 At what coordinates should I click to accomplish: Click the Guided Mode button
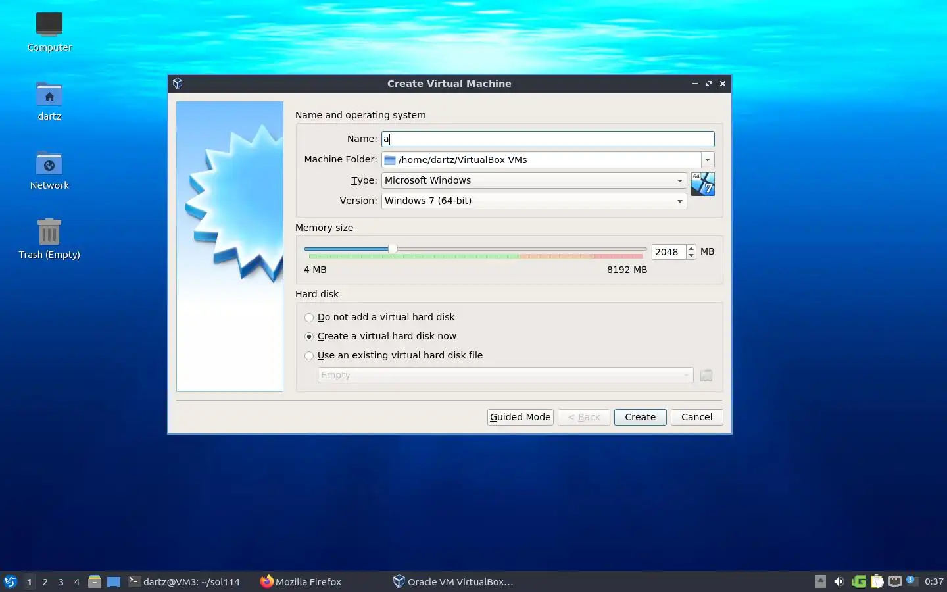coord(520,417)
